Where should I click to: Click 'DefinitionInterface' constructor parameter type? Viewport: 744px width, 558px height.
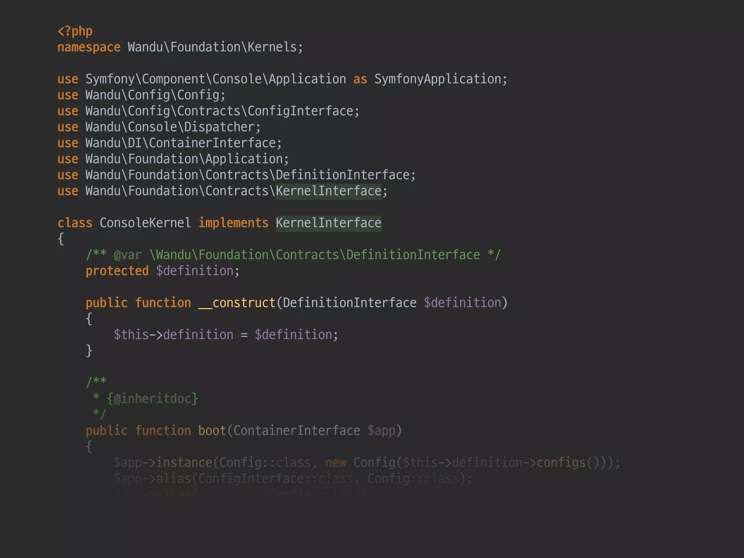[349, 303]
